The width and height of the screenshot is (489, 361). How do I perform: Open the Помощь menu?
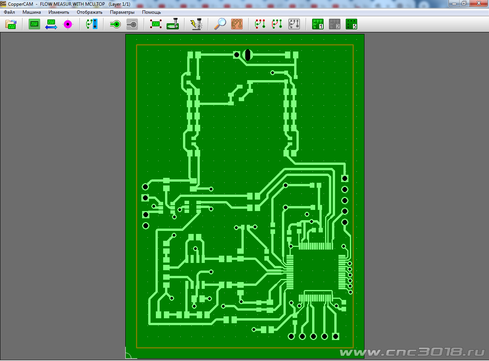(152, 12)
